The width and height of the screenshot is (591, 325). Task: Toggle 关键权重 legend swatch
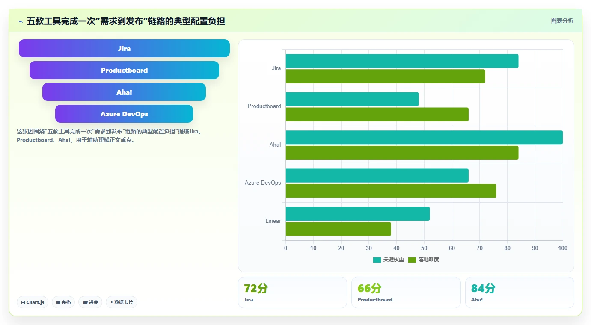click(377, 260)
